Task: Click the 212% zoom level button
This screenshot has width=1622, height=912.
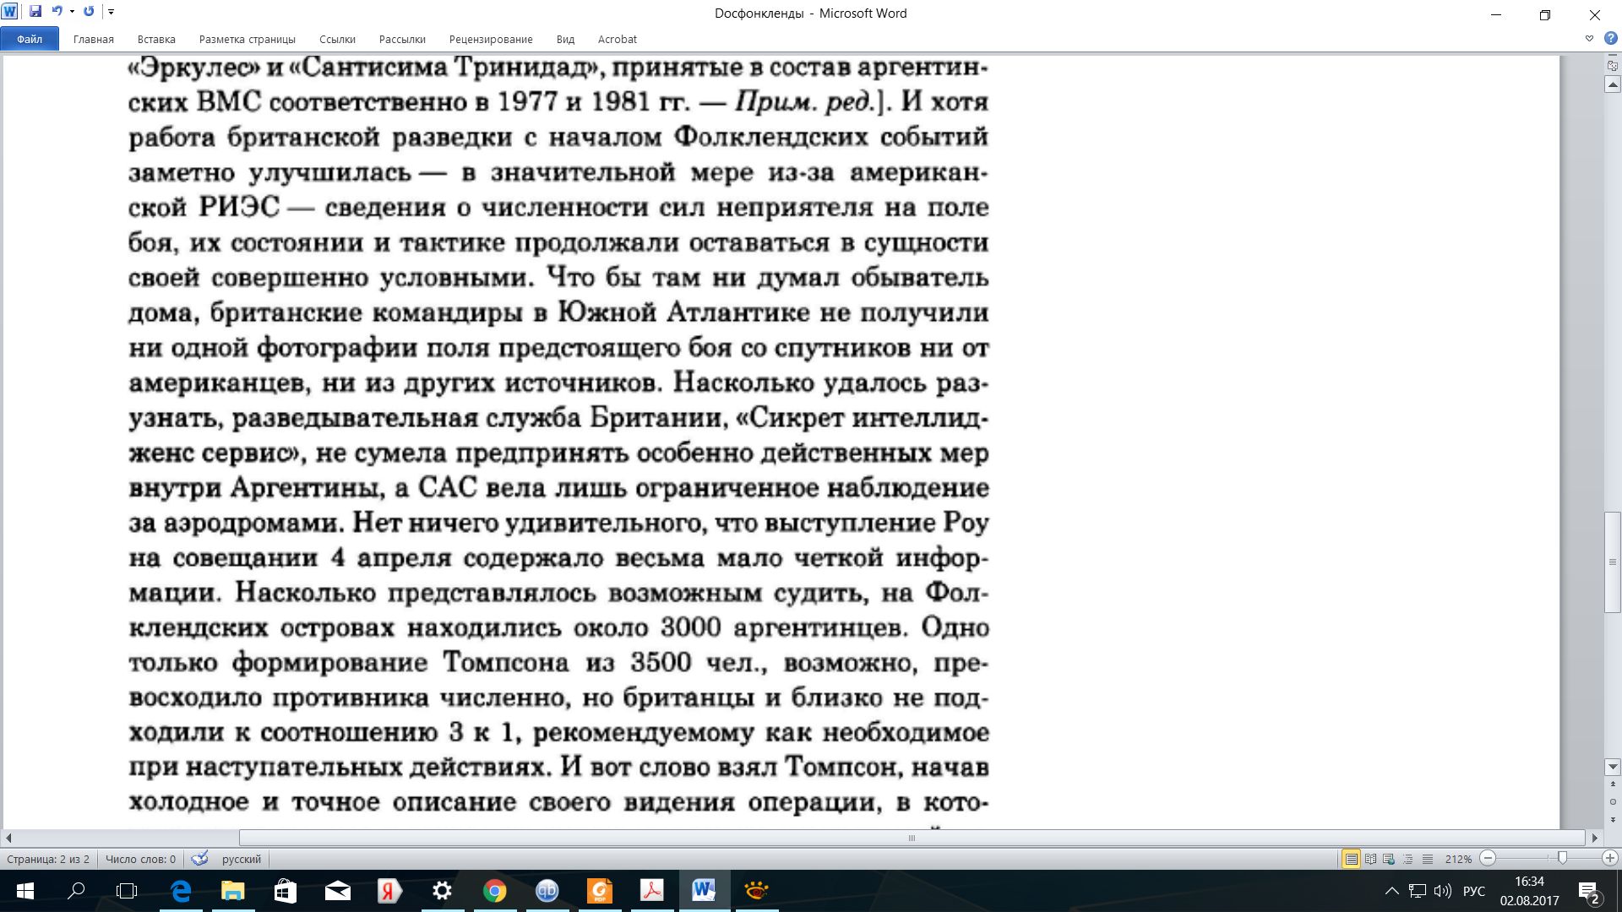Action: click(x=1458, y=859)
